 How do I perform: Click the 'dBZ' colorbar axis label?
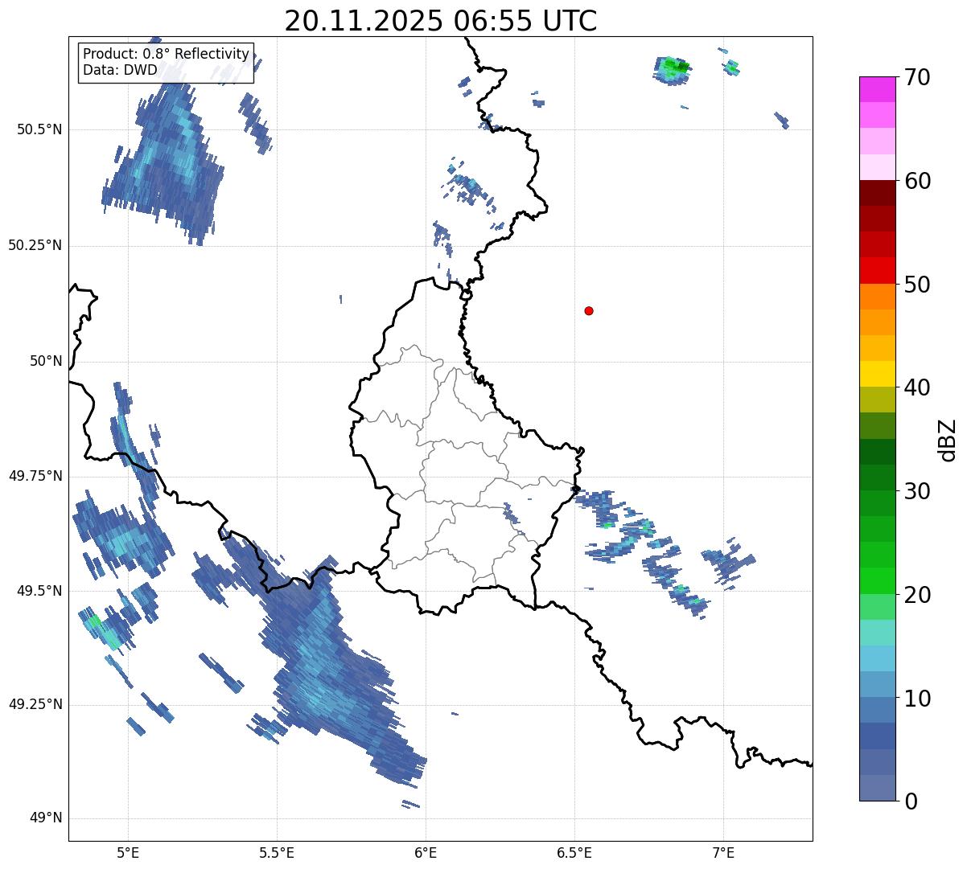click(x=948, y=439)
